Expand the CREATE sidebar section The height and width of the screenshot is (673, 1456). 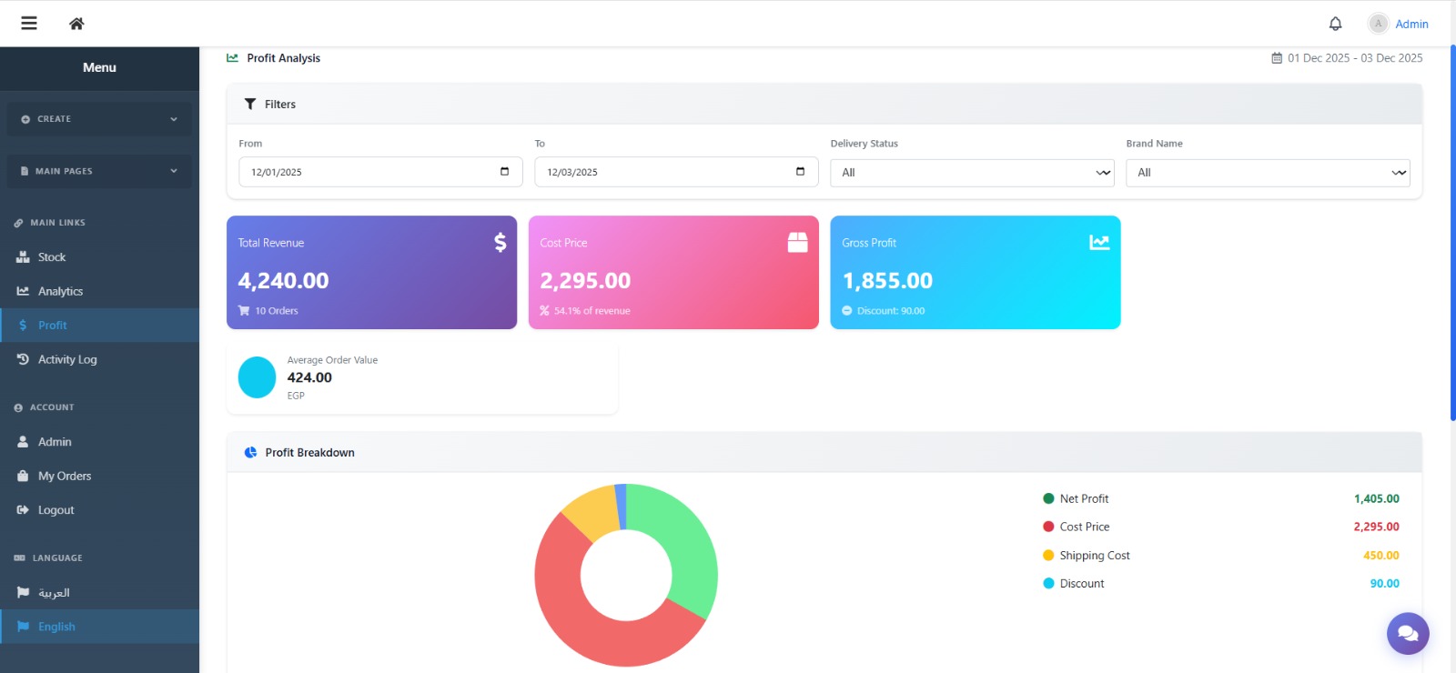click(99, 119)
